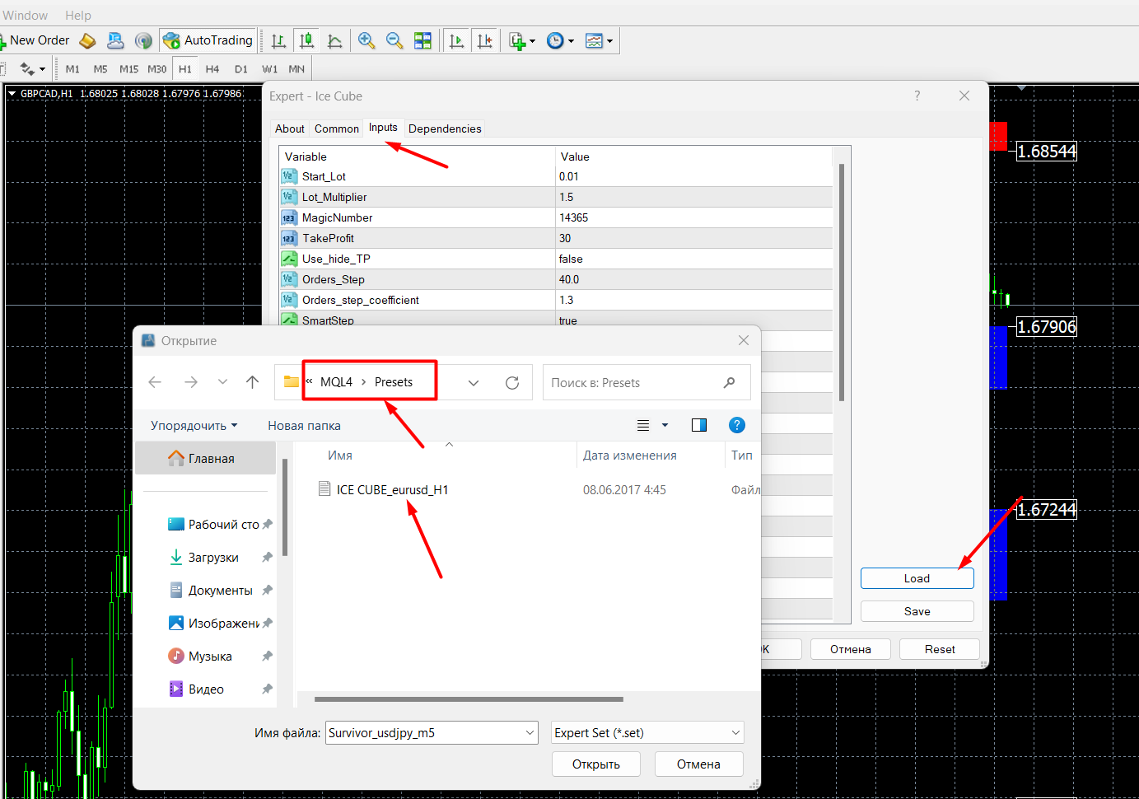Switch to the Dependencies tab
The width and height of the screenshot is (1139, 799).
pyautogui.click(x=445, y=128)
